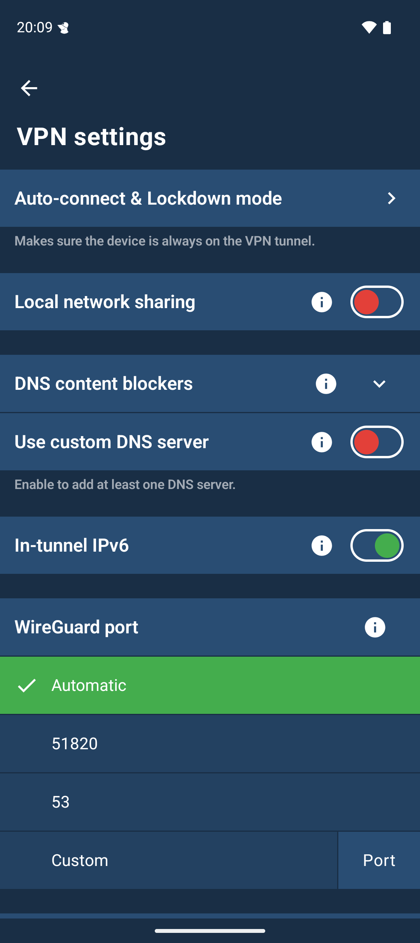Tap the info icon for Use custom DNS server
The height and width of the screenshot is (943, 420).
pyautogui.click(x=321, y=442)
